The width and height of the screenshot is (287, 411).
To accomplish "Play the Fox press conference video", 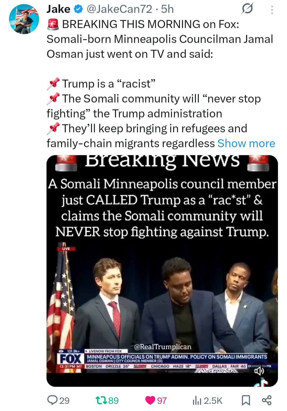I will [162, 271].
